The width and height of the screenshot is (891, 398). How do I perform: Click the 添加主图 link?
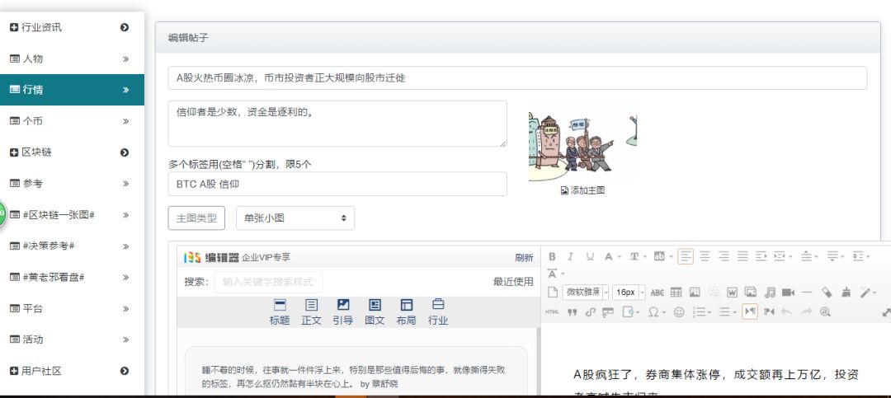click(582, 191)
